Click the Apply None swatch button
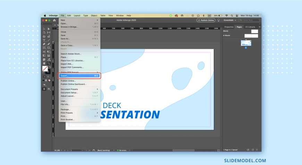 pos(50,80)
